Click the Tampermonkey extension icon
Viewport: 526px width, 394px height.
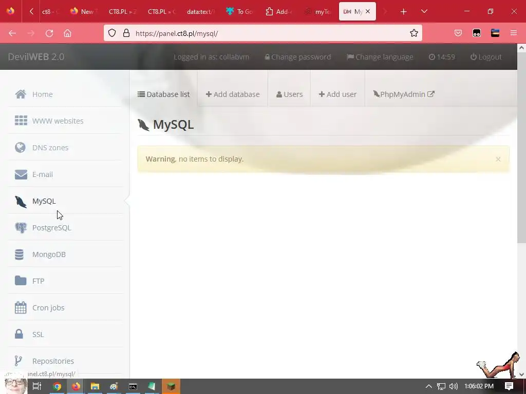477,33
